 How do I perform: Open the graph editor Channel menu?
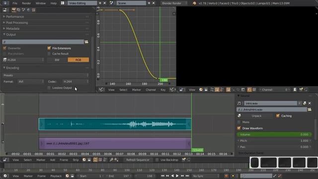coord(151,89)
